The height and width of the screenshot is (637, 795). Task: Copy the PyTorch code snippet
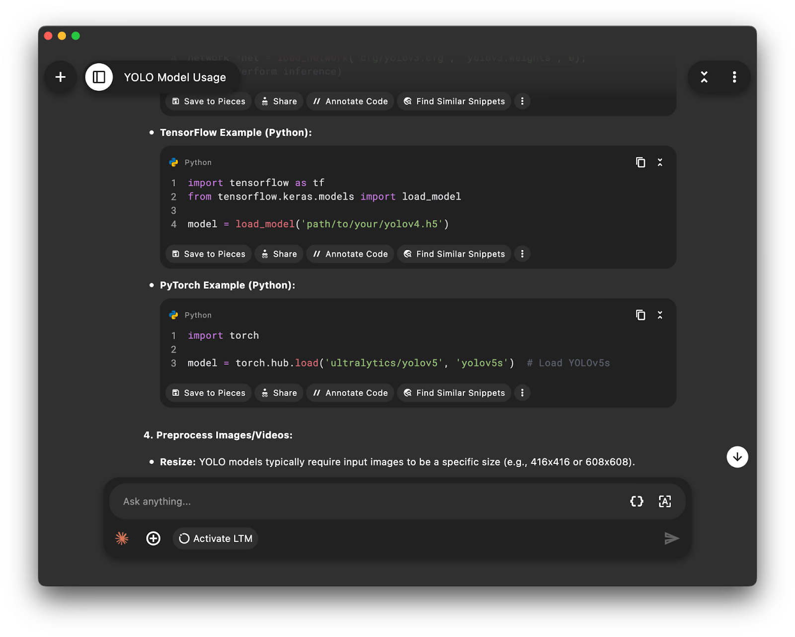[x=640, y=315]
